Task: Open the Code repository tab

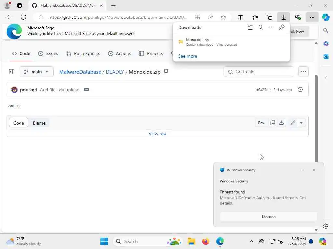Action: [x=21, y=53]
